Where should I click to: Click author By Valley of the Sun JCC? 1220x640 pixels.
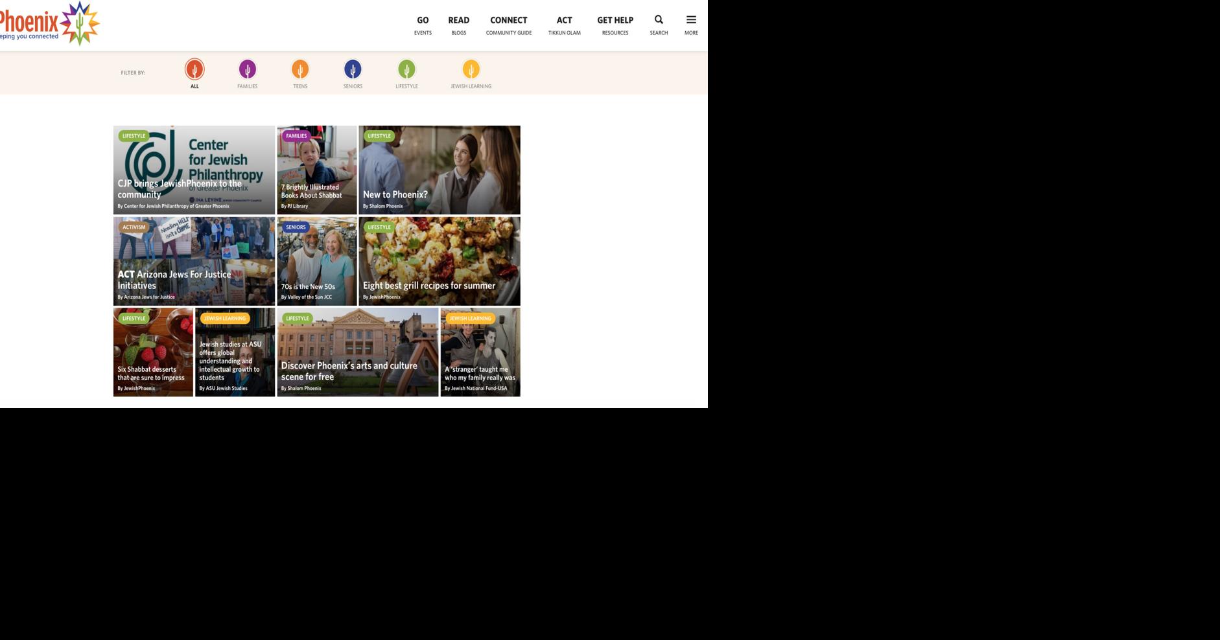click(307, 297)
